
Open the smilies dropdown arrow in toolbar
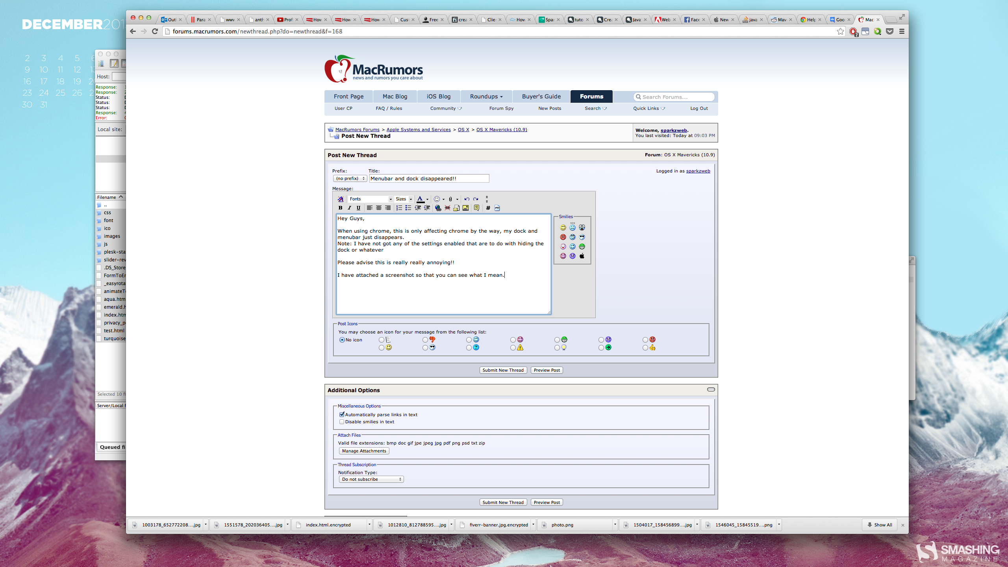pyautogui.click(x=443, y=199)
